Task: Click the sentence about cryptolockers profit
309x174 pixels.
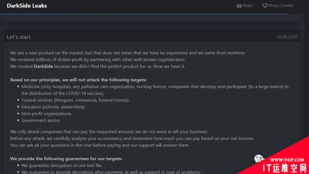Action: (x=98, y=60)
